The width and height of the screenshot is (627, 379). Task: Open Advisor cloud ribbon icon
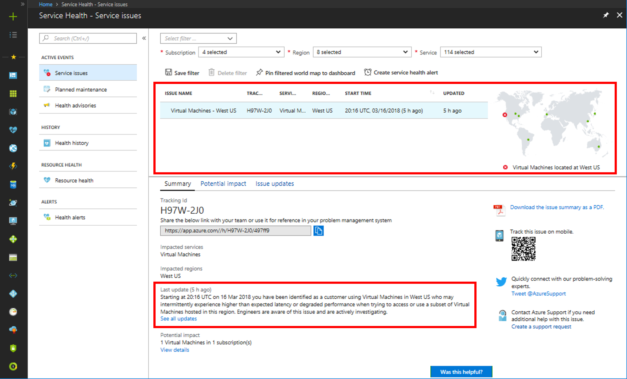click(x=13, y=330)
